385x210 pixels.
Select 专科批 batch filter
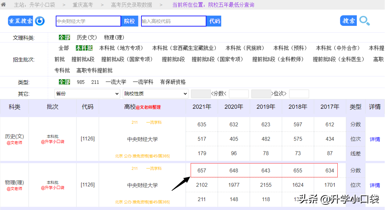click(x=62, y=70)
